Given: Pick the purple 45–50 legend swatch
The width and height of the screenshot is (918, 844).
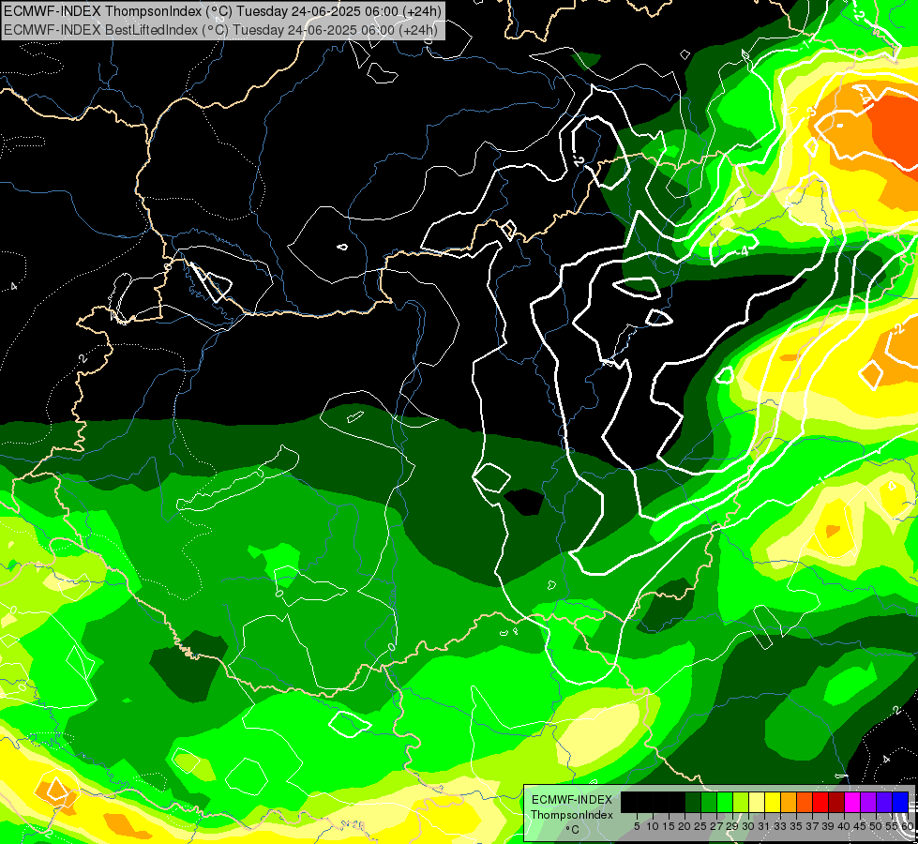Looking at the screenshot, I should pyautogui.click(x=868, y=802).
